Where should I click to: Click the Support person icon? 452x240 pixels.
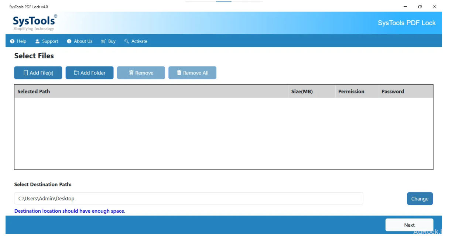pyautogui.click(x=37, y=41)
